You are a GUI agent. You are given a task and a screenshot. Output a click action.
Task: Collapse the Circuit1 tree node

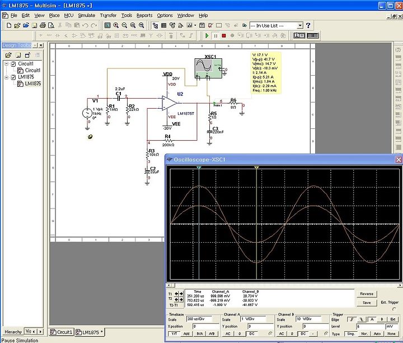pos(6,64)
